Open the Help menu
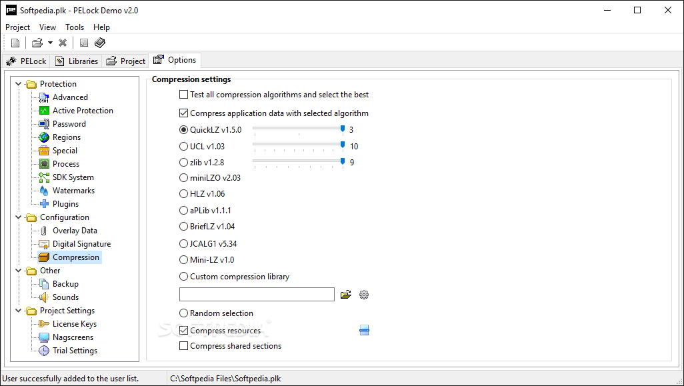Image resolution: width=684 pixels, height=386 pixels. [101, 27]
